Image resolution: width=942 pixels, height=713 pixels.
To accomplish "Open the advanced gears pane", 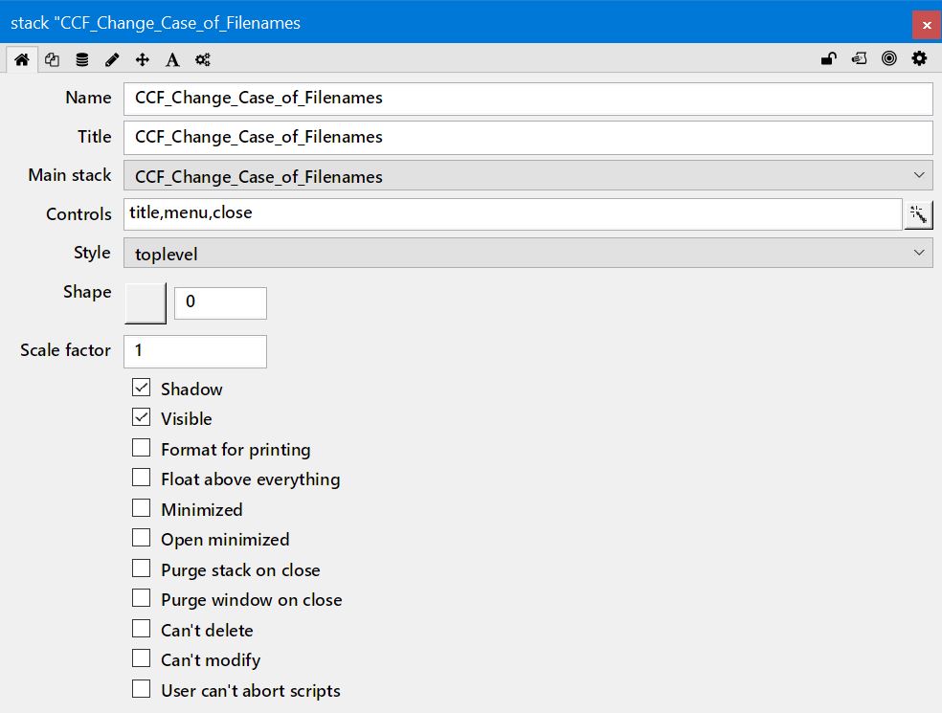I will (x=203, y=59).
